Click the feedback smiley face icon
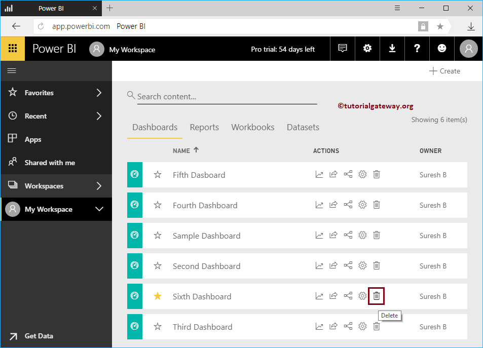This screenshot has height=348, width=483. [442, 48]
